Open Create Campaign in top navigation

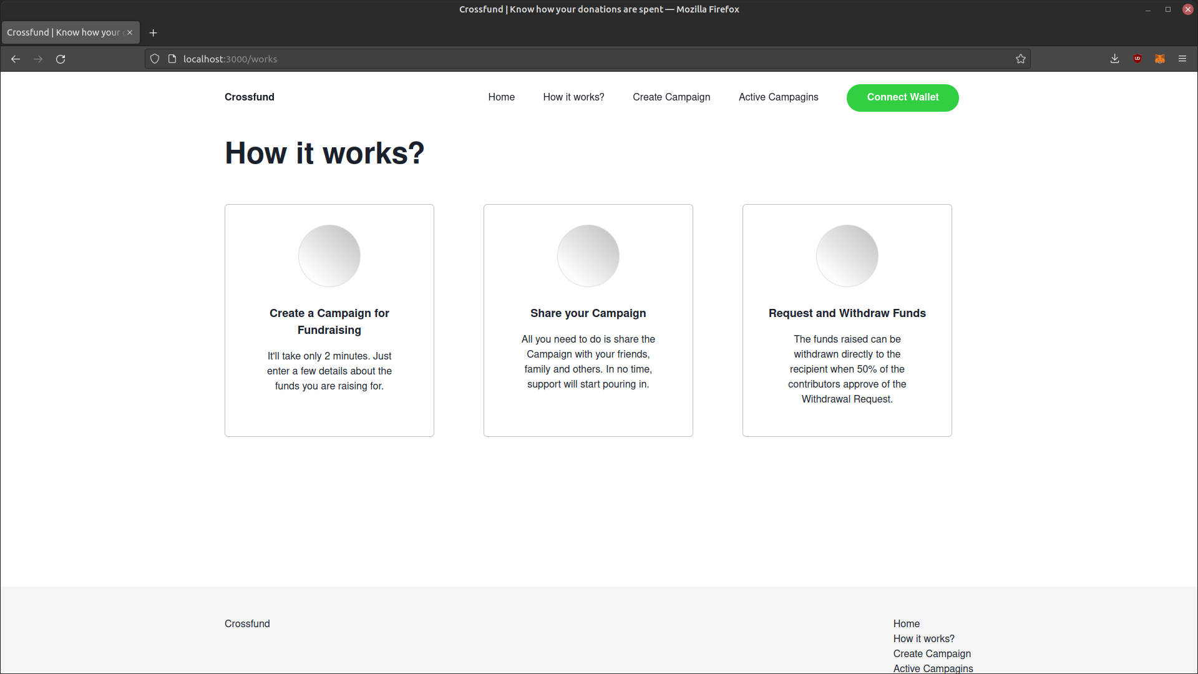click(x=671, y=97)
